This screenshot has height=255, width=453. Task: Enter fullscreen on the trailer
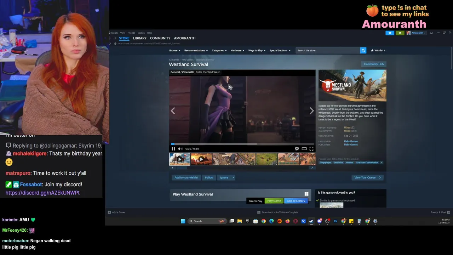[x=311, y=149]
